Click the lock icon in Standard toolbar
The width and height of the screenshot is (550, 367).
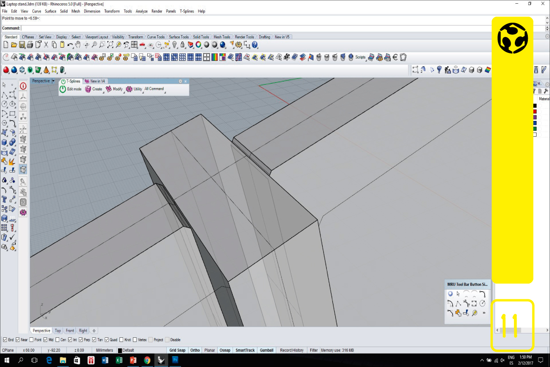pos(182,45)
